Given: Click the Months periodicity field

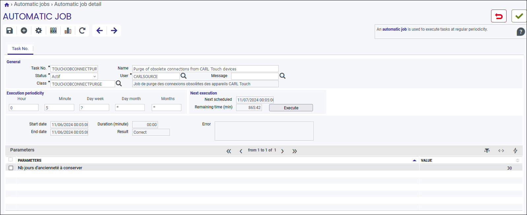Looking at the screenshot, I should tap(167, 108).
